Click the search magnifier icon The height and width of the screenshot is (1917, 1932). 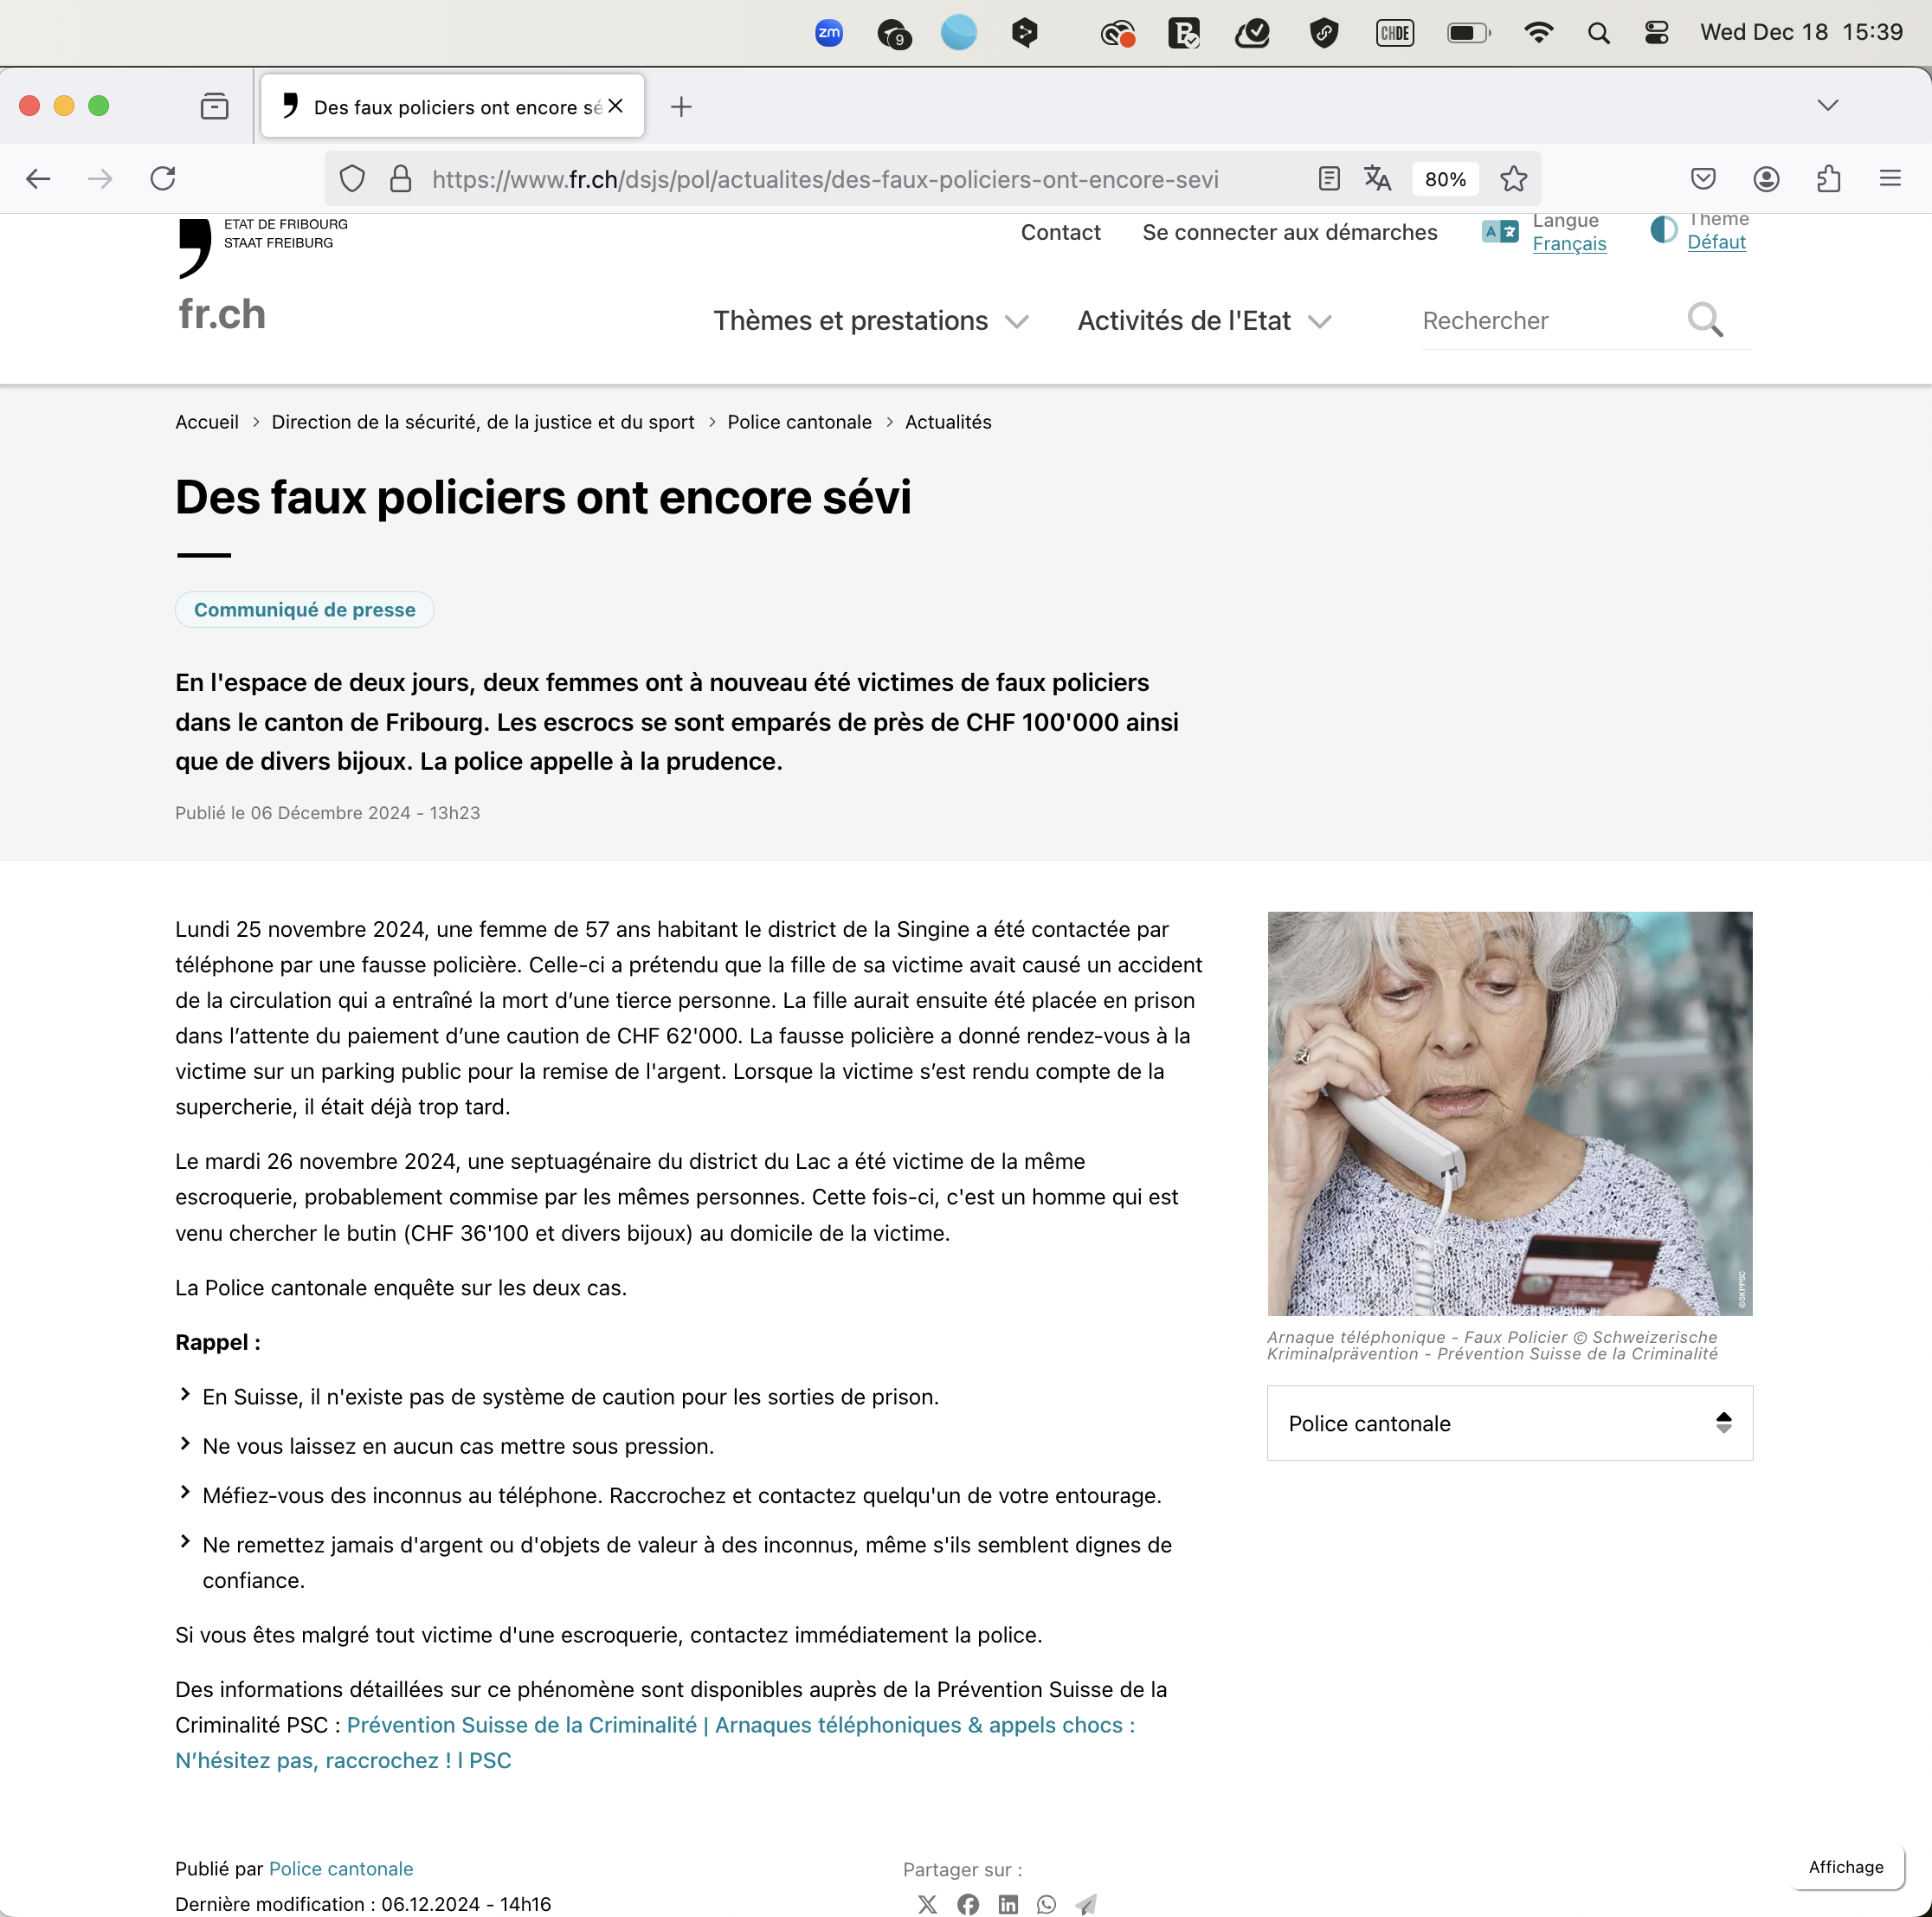click(x=1704, y=320)
